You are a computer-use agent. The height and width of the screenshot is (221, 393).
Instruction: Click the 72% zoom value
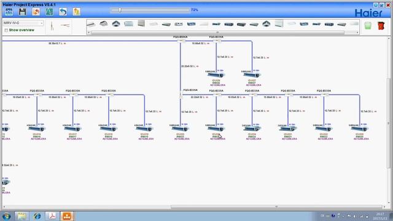click(195, 10)
